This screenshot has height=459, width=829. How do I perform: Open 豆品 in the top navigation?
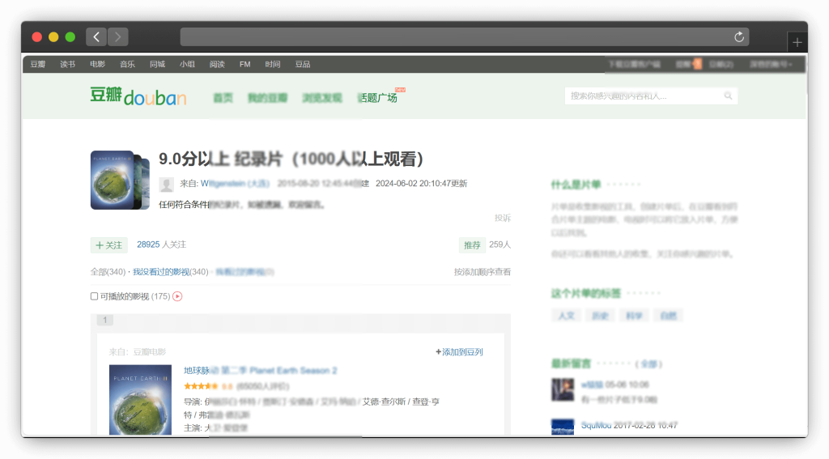pyautogui.click(x=303, y=64)
